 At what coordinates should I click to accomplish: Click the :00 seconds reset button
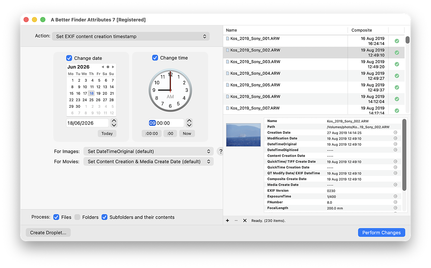(170, 133)
